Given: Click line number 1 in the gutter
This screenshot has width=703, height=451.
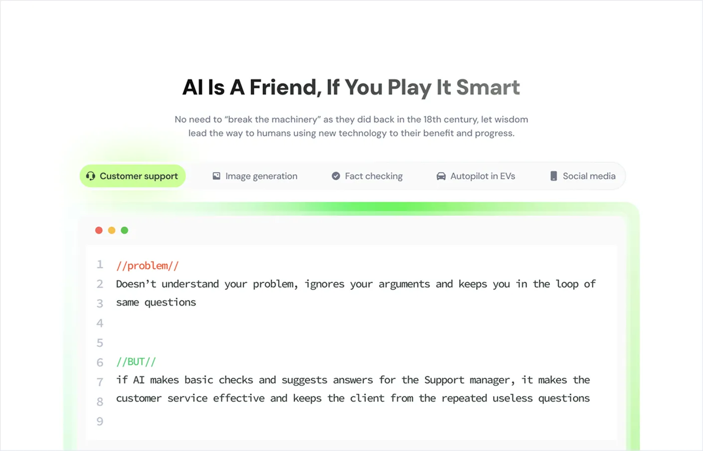Looking at the screenshot, I should coord(100,264).
